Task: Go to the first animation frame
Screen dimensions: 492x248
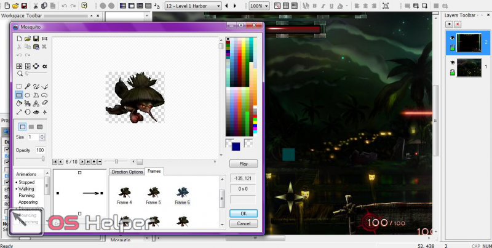Action: (x=55, y=162)
